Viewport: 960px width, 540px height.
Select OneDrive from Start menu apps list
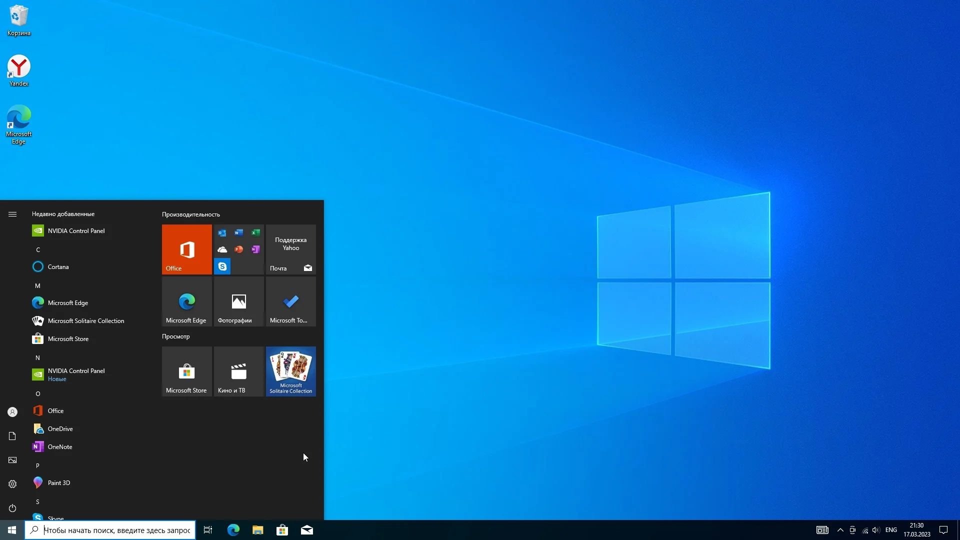[60, 428]
